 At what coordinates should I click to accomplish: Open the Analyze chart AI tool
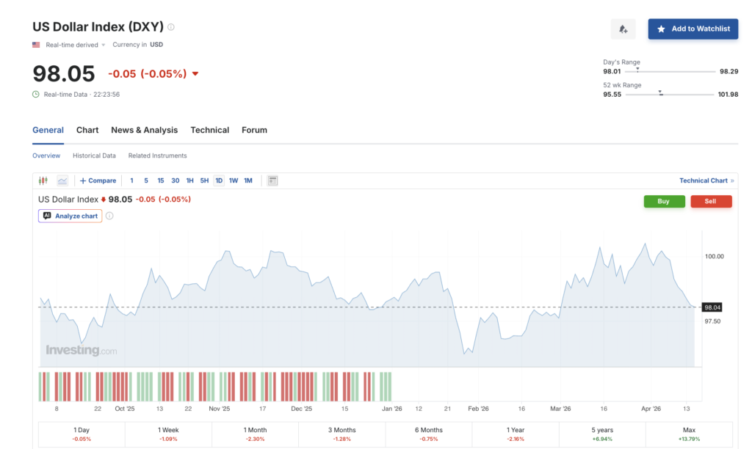[70, 216]
